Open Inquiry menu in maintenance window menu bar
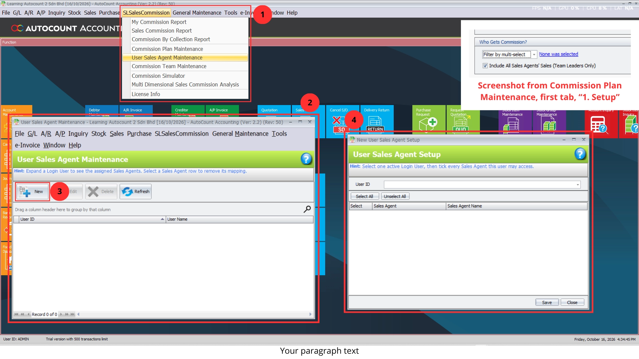This screenshot has width=639, height=359. 78,134
